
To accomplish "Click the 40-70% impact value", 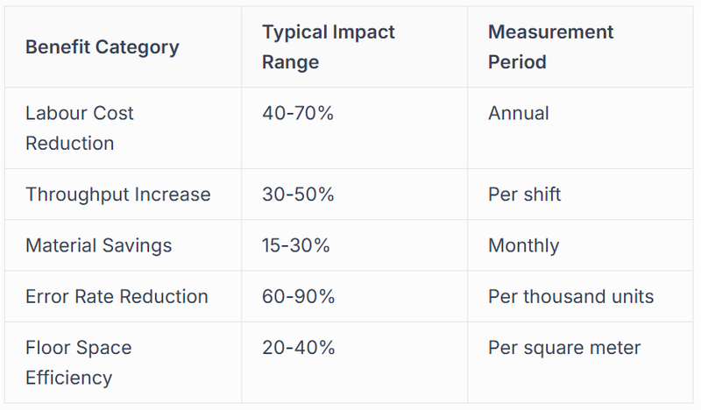I will (298, 113).
